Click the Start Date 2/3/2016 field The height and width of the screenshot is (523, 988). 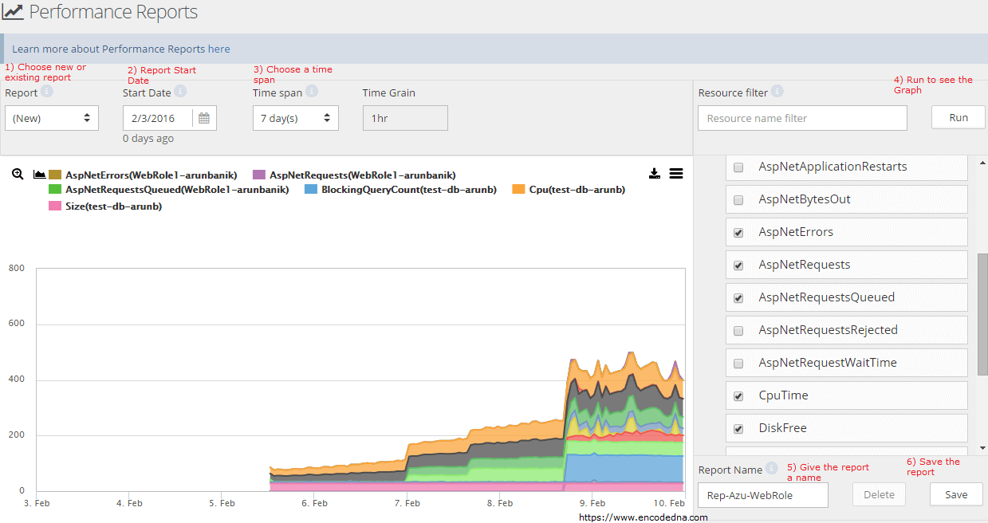(158, 118)
